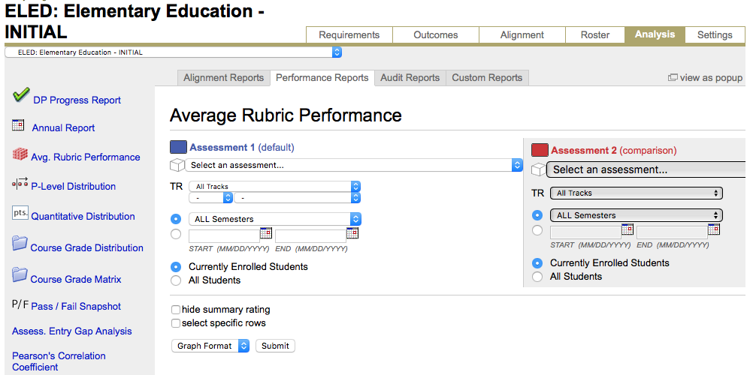The height and width of the screenshot is (375, 750).
Task: Enable the hide summary rating checkbox
Action: click(176, 310)
